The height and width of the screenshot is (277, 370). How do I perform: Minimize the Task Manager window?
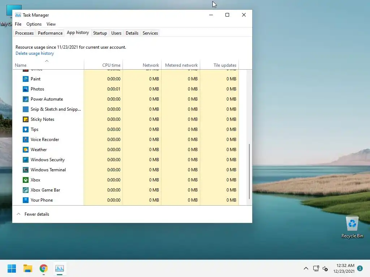click(x=211, y=15)
